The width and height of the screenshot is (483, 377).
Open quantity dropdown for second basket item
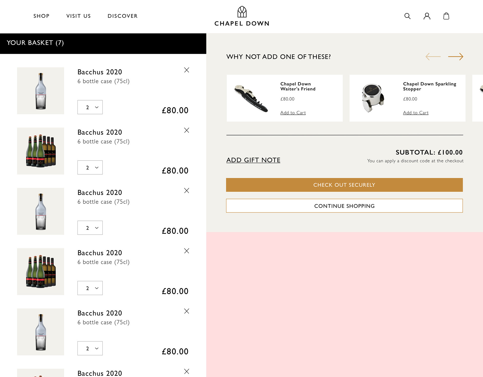tap(90, 168)
